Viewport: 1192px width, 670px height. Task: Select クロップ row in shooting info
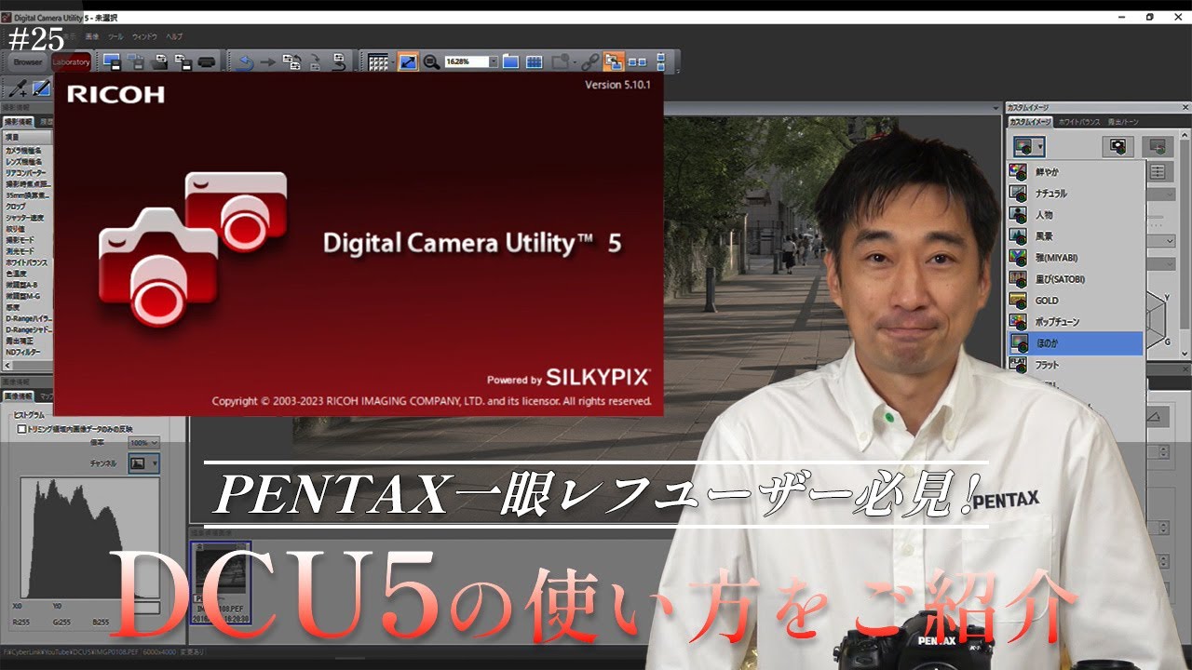click(x=28, y=207)
